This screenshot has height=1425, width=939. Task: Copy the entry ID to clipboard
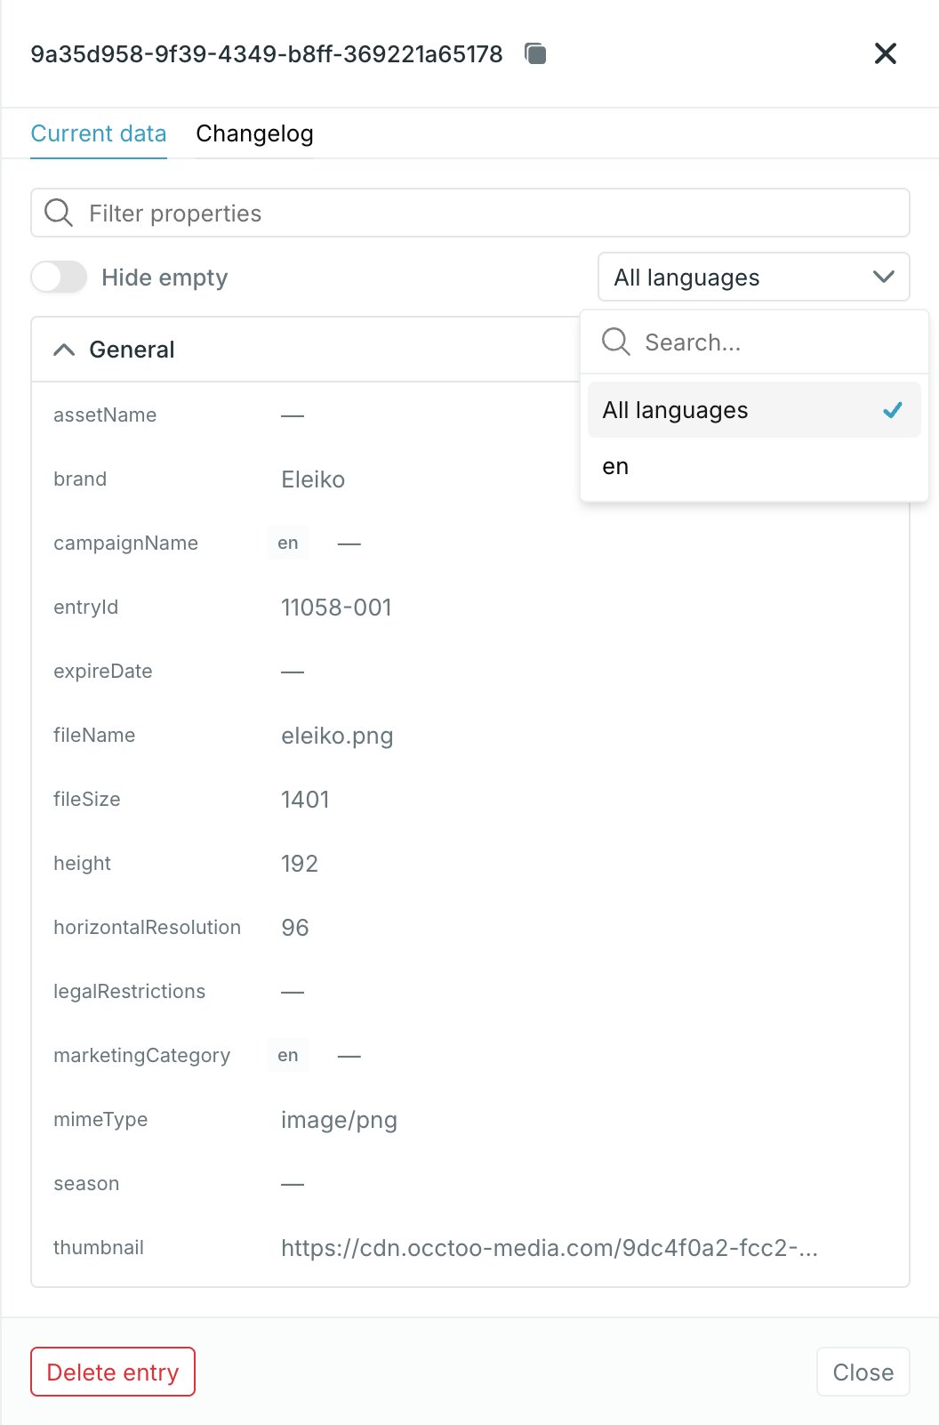[535, 54]
